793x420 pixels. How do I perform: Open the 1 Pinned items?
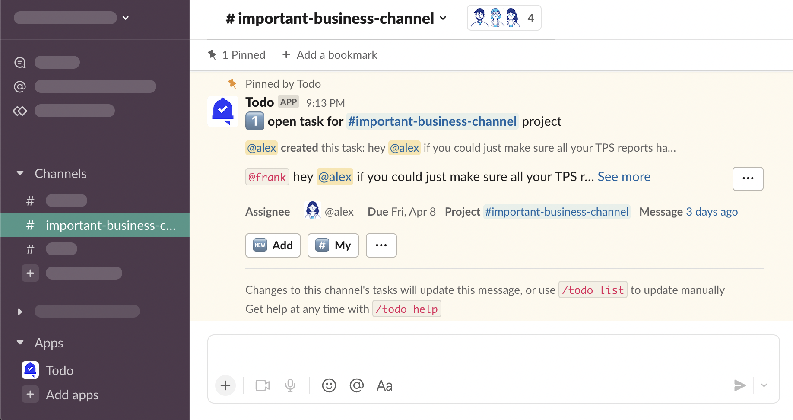click(237, 55)
